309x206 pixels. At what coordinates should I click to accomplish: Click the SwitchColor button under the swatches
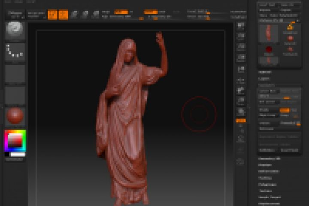tap(15, 160)
